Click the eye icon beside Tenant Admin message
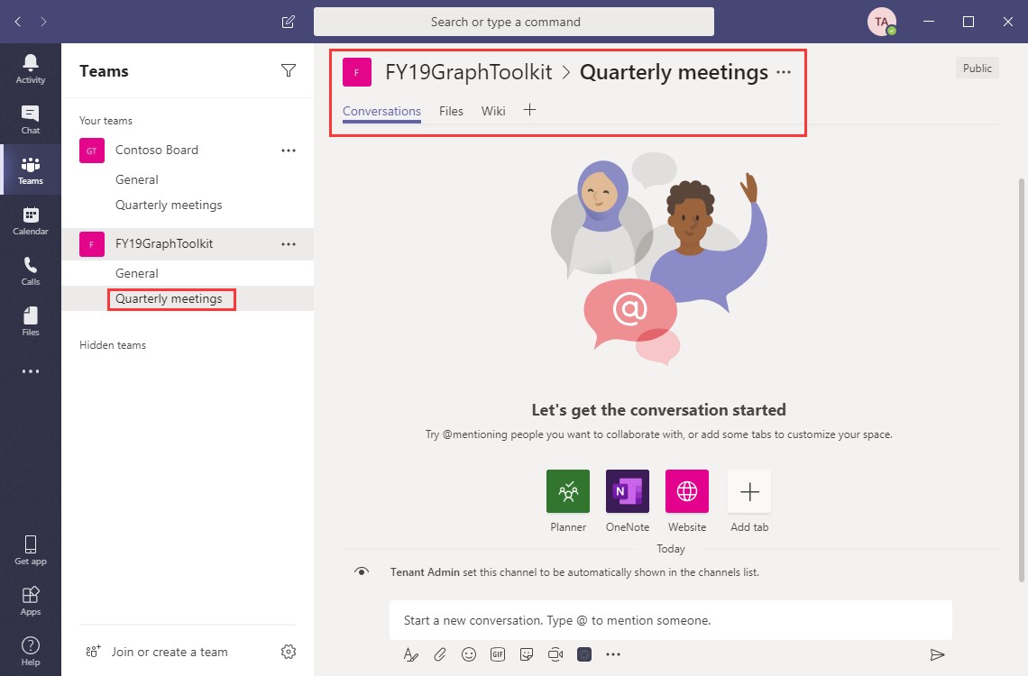This screenshot has width=1028, height=676. [x=362, y=571]
